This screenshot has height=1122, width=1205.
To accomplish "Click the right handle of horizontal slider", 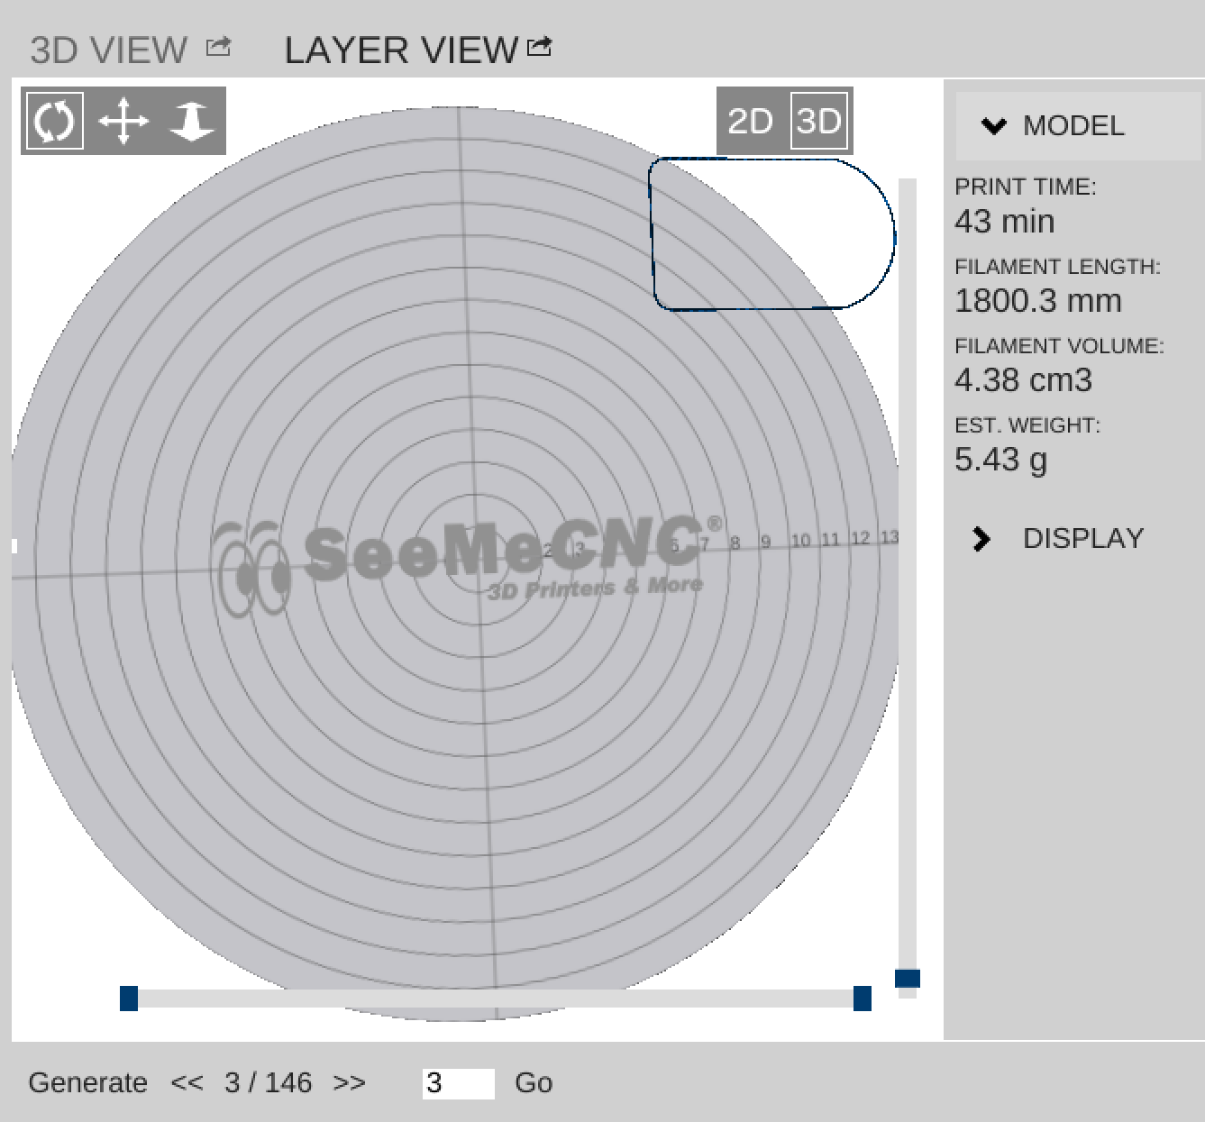I will [x=863, y=999].
